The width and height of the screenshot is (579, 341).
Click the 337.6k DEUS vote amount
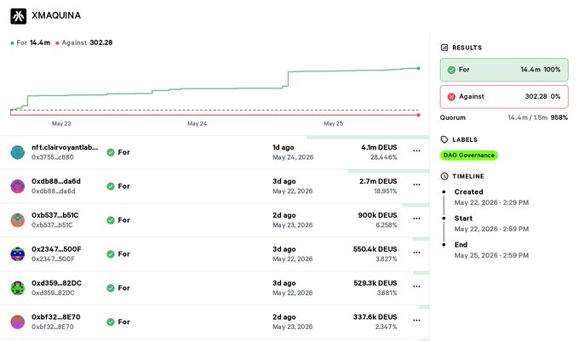tap(375, 316)
